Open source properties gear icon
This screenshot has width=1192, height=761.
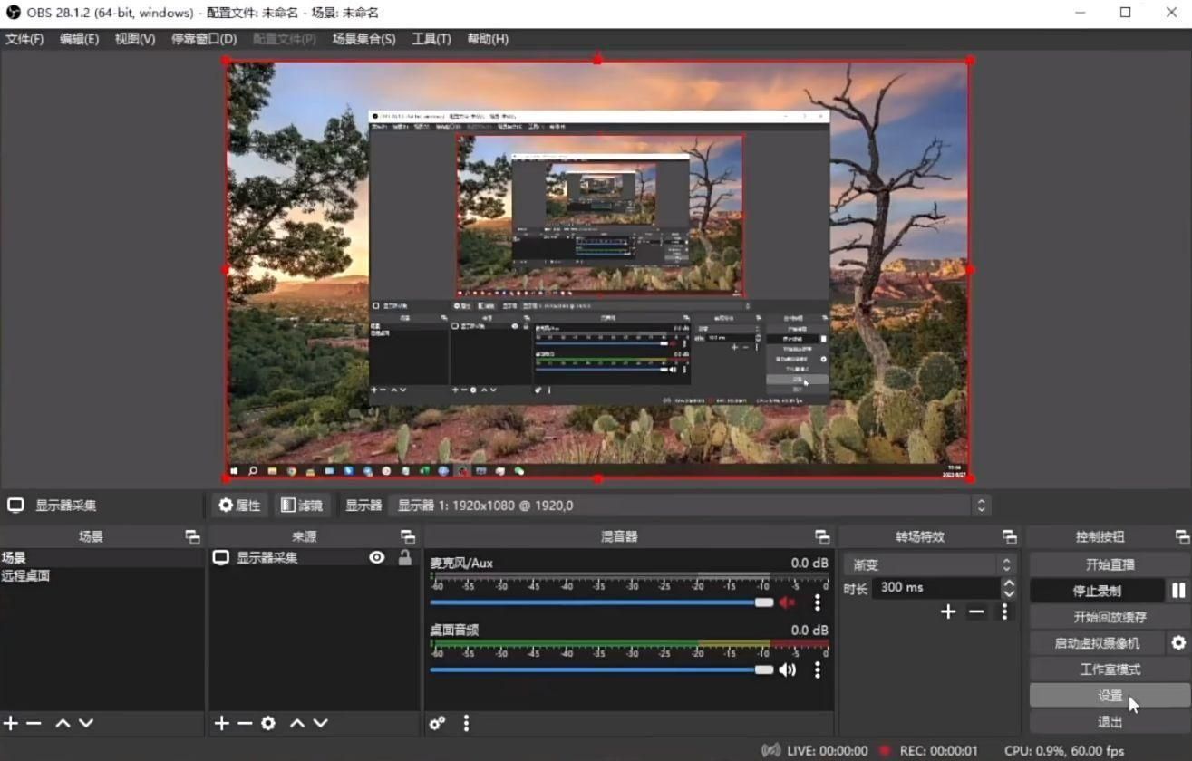tap(268, 723)
